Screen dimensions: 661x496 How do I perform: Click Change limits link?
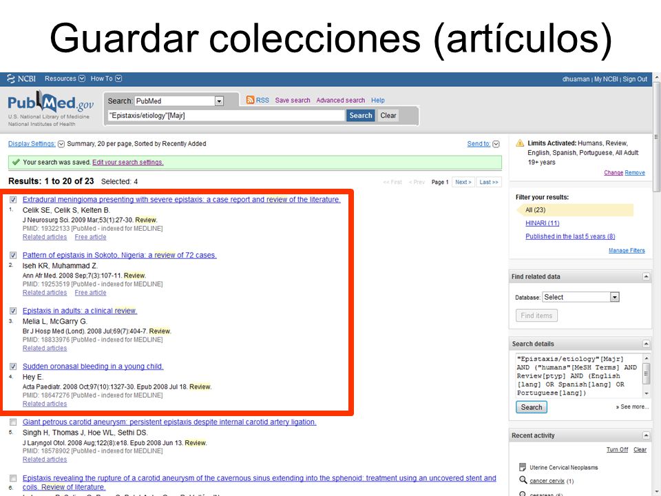pyautogui.click(x=613, y=172)
